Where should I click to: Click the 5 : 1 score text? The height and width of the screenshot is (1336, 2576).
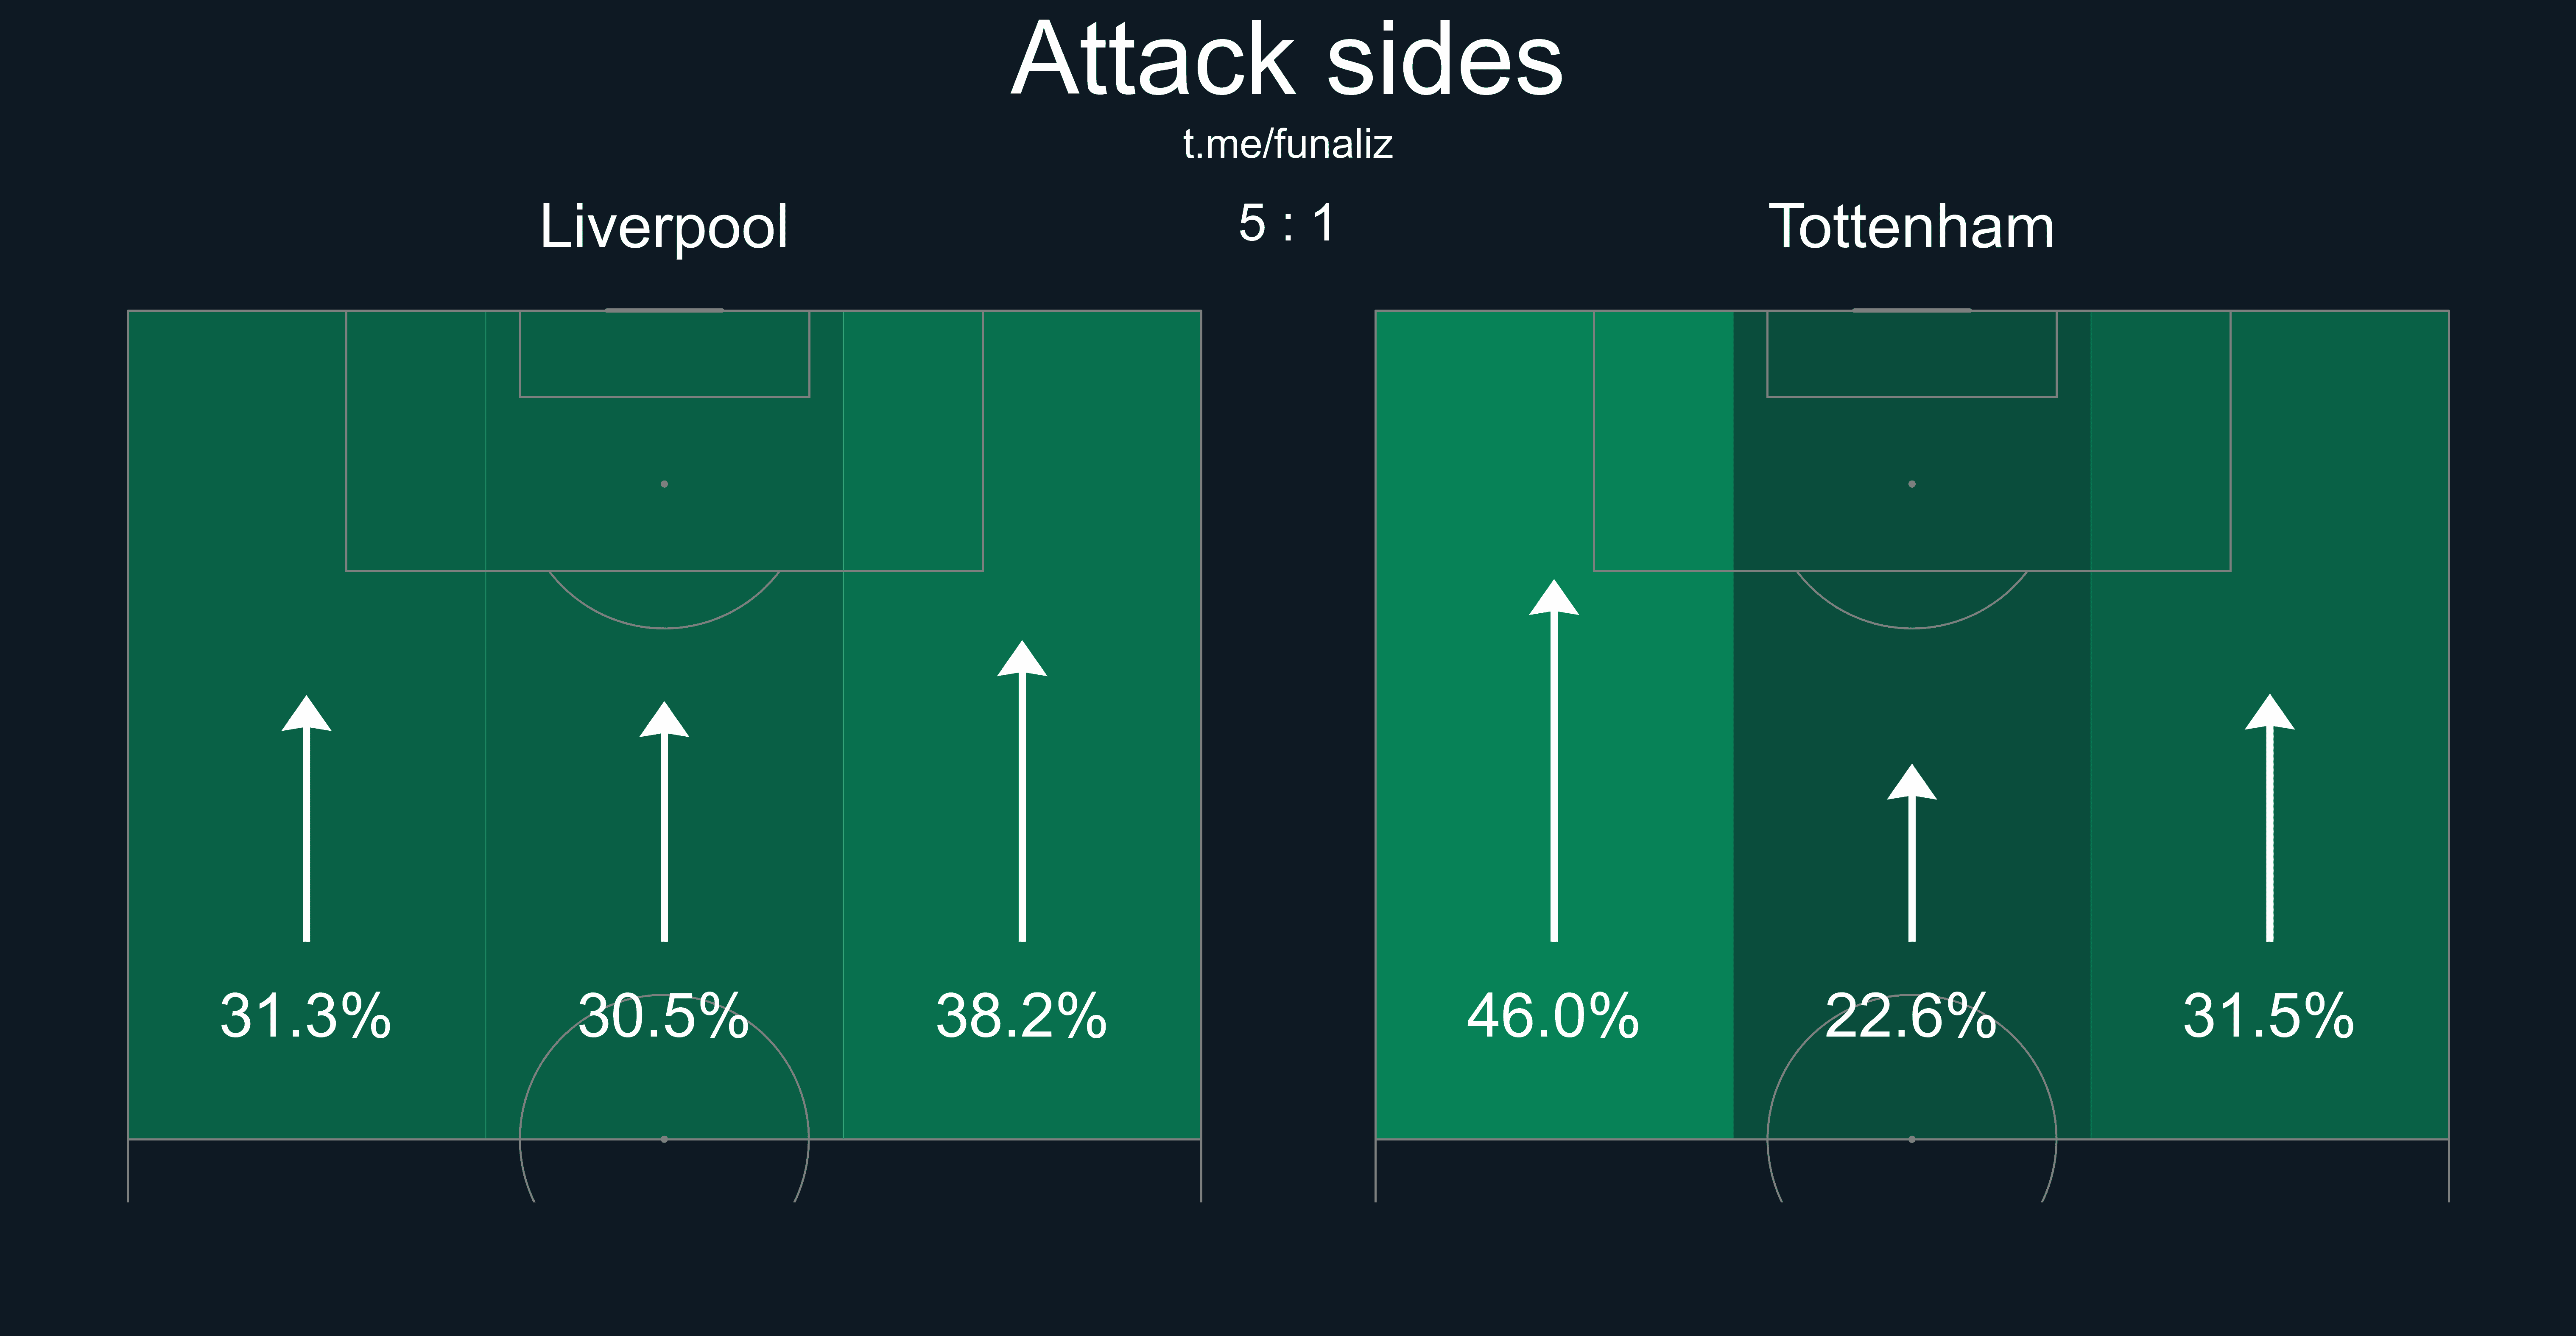coord(1286,224)
